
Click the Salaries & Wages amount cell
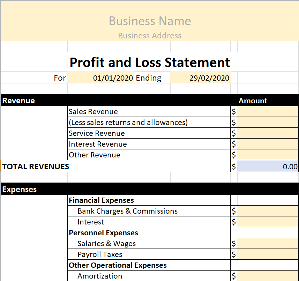point(268,244)
